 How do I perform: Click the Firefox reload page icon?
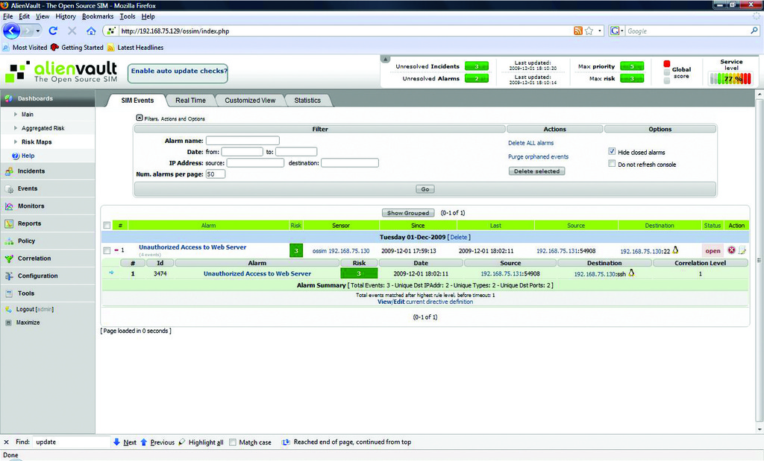53,31
